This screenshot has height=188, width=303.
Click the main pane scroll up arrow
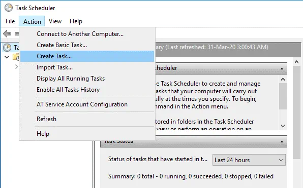(x=296, y=62)
